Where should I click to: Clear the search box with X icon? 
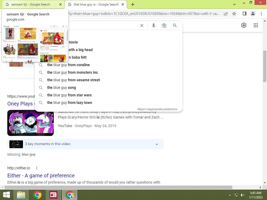pyautogui.click(x=142, y=26)
